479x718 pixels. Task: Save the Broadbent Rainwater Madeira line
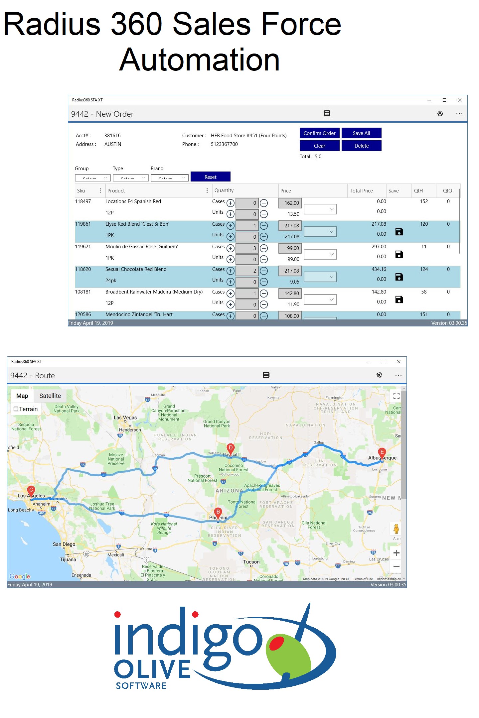(x=399, y=299)
